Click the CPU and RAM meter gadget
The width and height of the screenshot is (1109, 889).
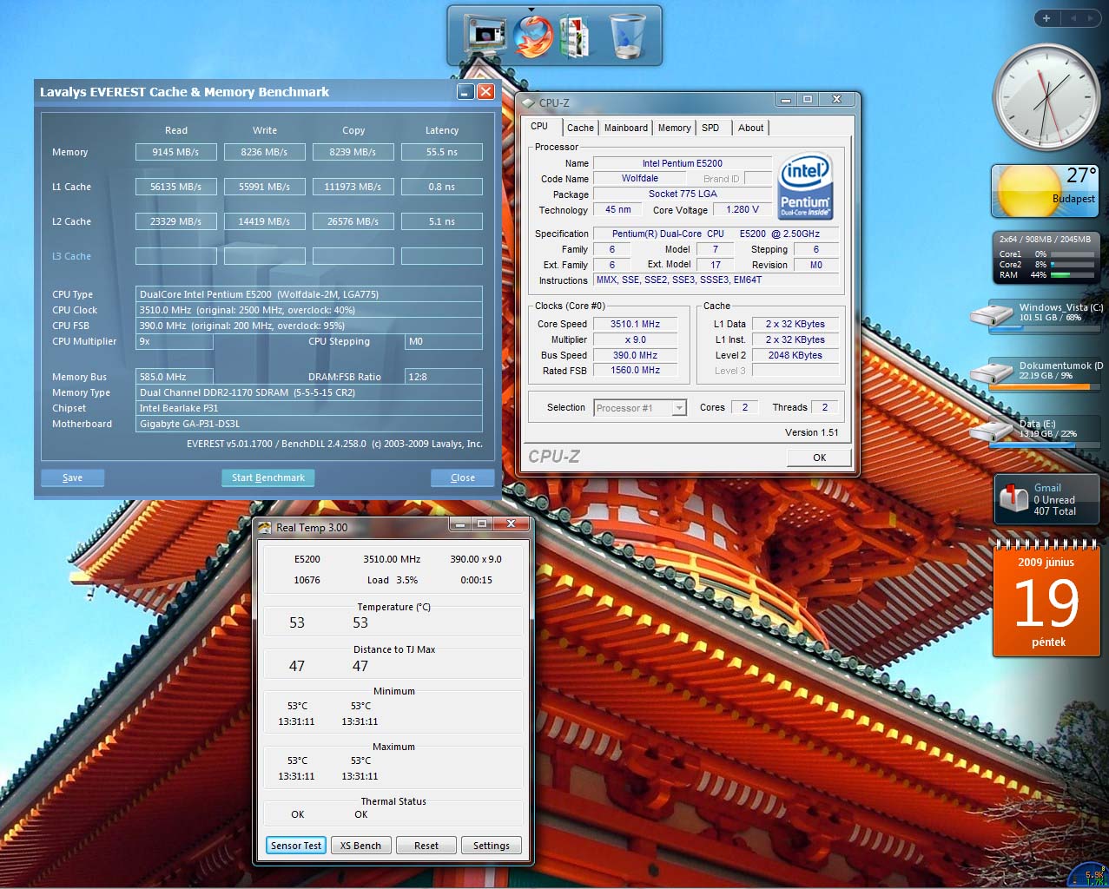pos(1046,256)
